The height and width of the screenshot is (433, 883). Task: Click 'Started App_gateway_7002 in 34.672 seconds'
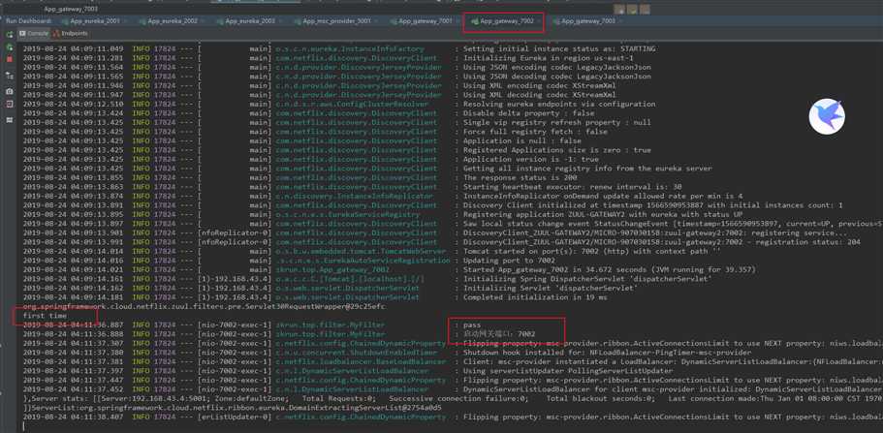[x=610, y=269]
